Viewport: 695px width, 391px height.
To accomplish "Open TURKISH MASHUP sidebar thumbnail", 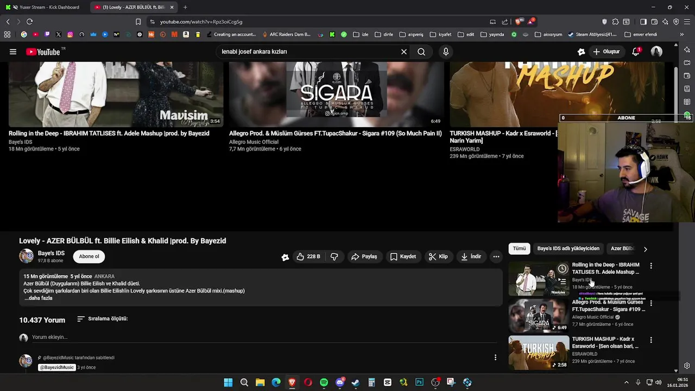I will click(539, 353).
